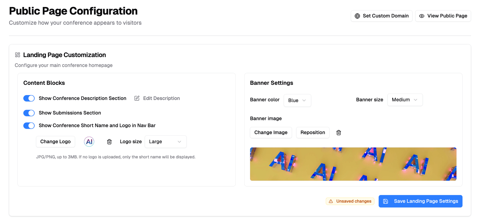This screenshot has height=222, width=480.
Task: Disable Show Conference Description Section
Action: coord(29,98)
